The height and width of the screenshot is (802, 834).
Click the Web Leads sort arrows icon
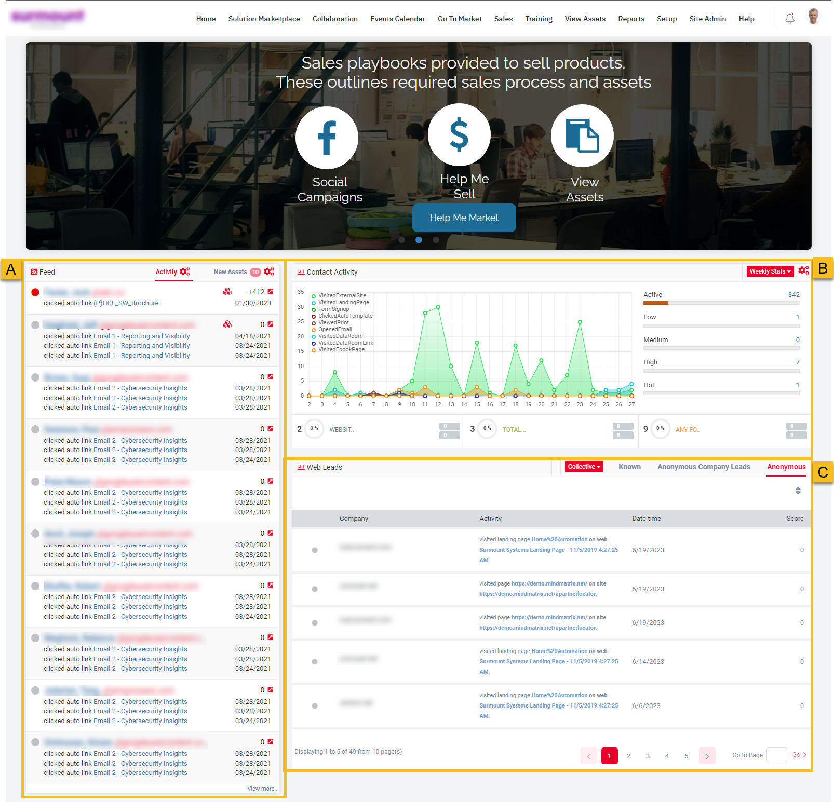click(x=798, y=491)
